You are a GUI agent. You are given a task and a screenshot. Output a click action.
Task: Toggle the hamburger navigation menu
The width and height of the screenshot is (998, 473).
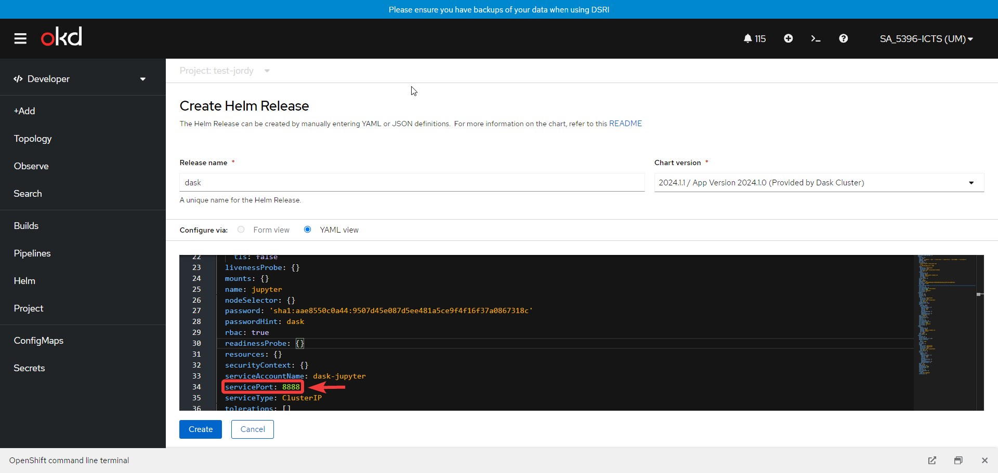tap(20, 39)
